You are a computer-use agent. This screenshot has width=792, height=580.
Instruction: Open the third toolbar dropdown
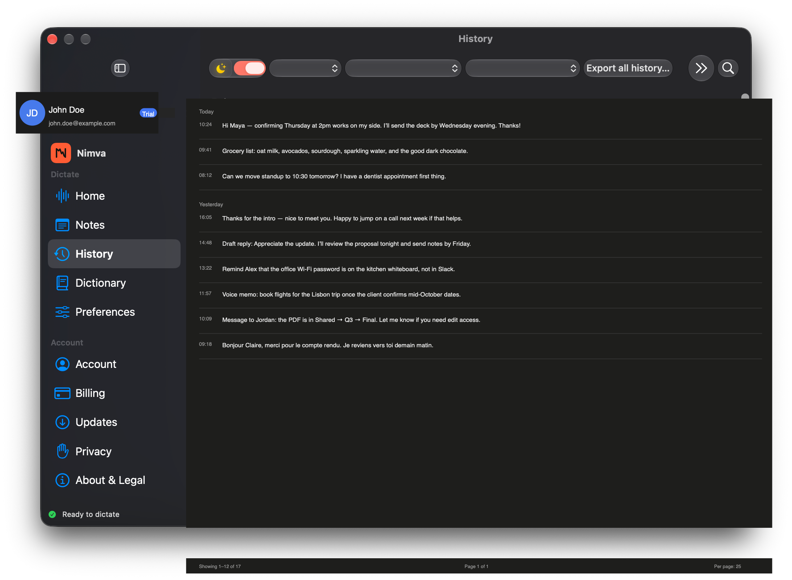click(x=523, y=68)
